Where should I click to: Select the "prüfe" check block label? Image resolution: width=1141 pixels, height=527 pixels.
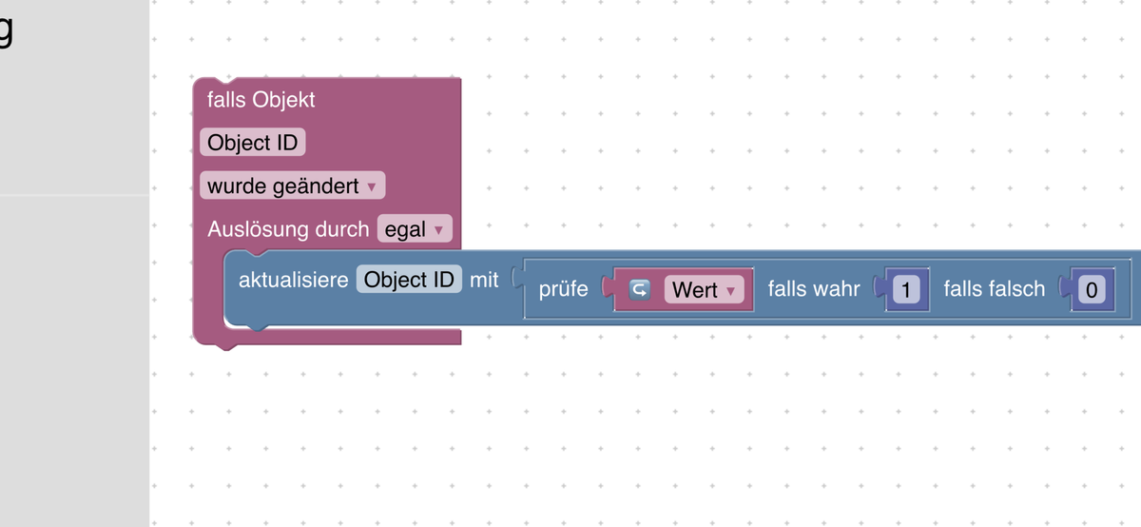point(563,289)
